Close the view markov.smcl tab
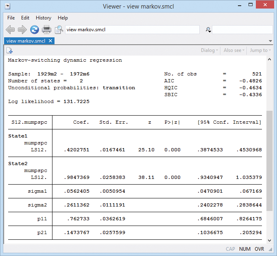This screenshot has width=277, height=256. click(50, 41)
